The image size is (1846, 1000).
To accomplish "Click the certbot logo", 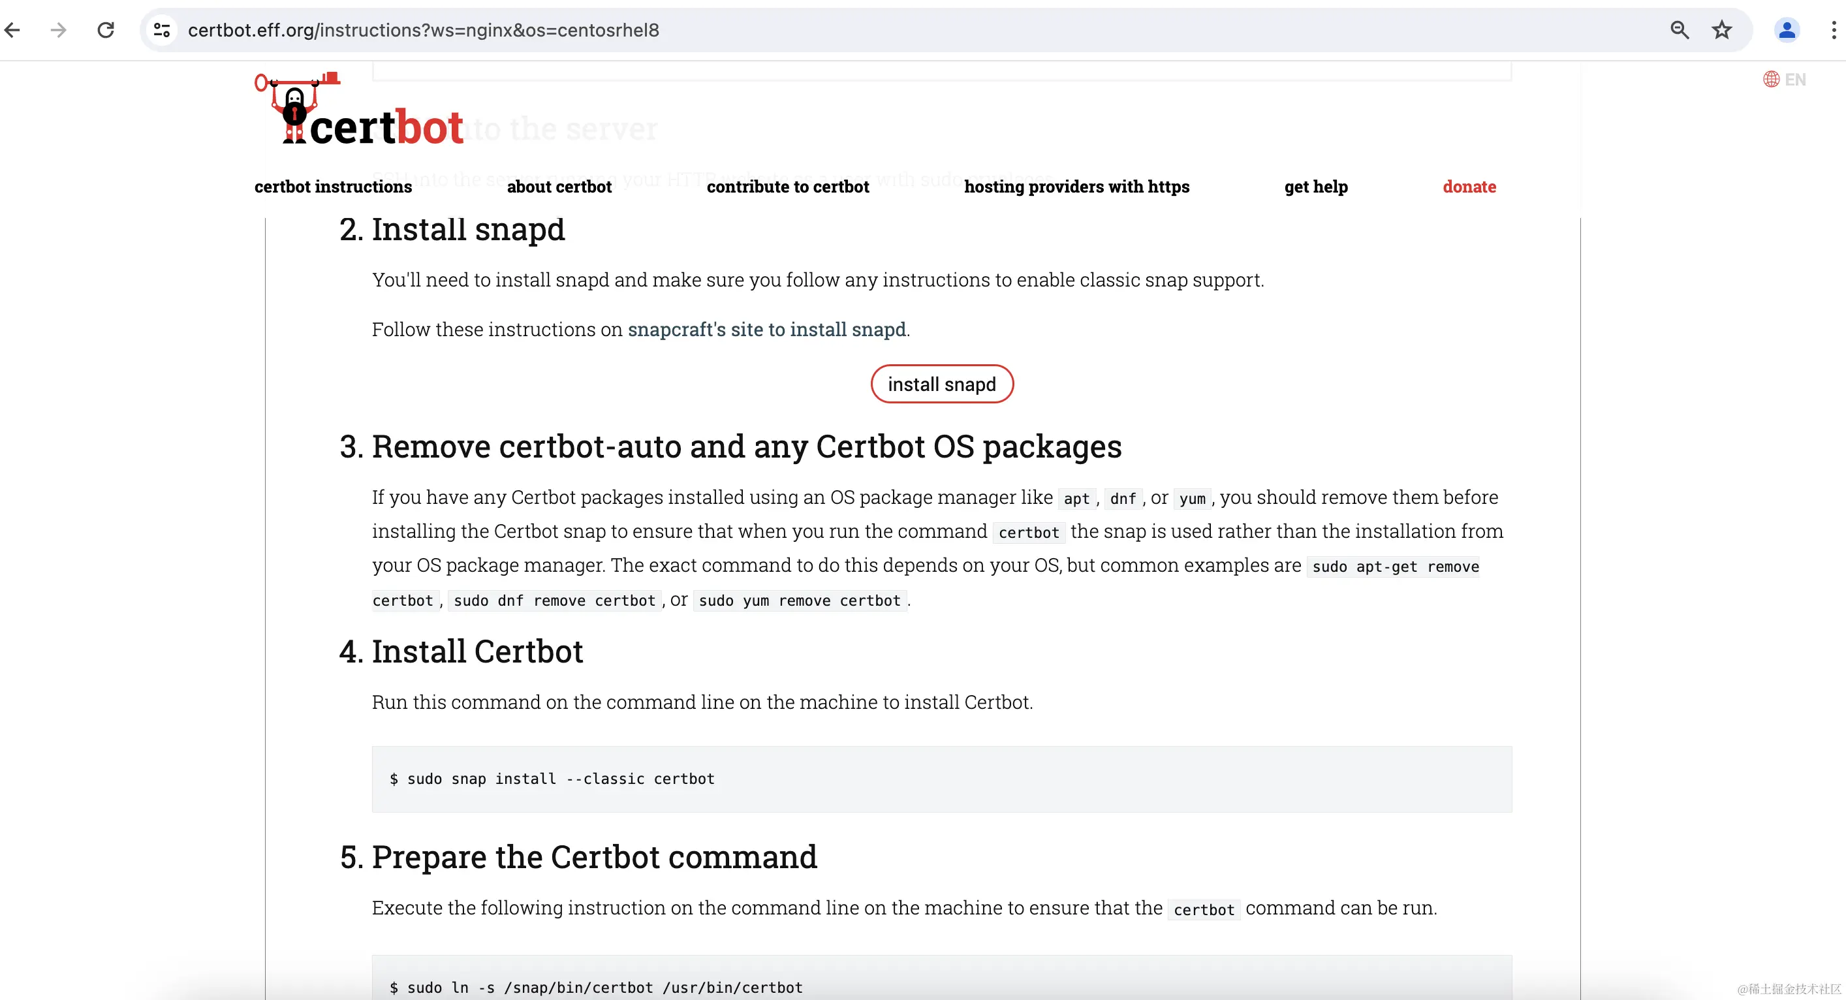I will (359, 109).
